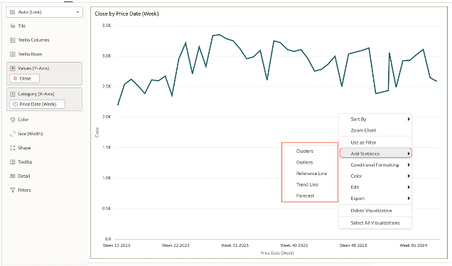452x266 pixels.
Task: Click Delete Visualization in context menu
Action: point(371,211)
